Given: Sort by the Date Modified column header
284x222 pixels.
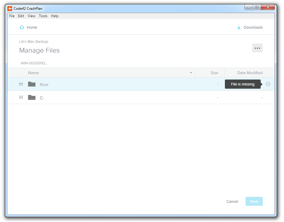Looking at the screenshot, I should point(250,73).
